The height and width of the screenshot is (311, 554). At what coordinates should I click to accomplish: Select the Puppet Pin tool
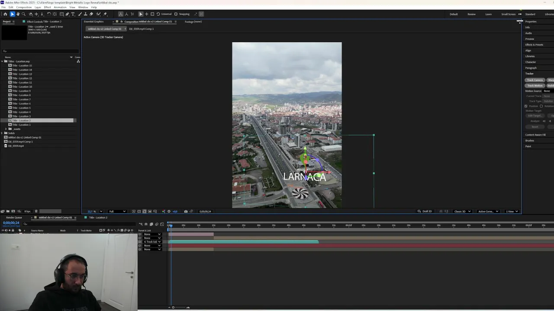[x=105, y=14]
